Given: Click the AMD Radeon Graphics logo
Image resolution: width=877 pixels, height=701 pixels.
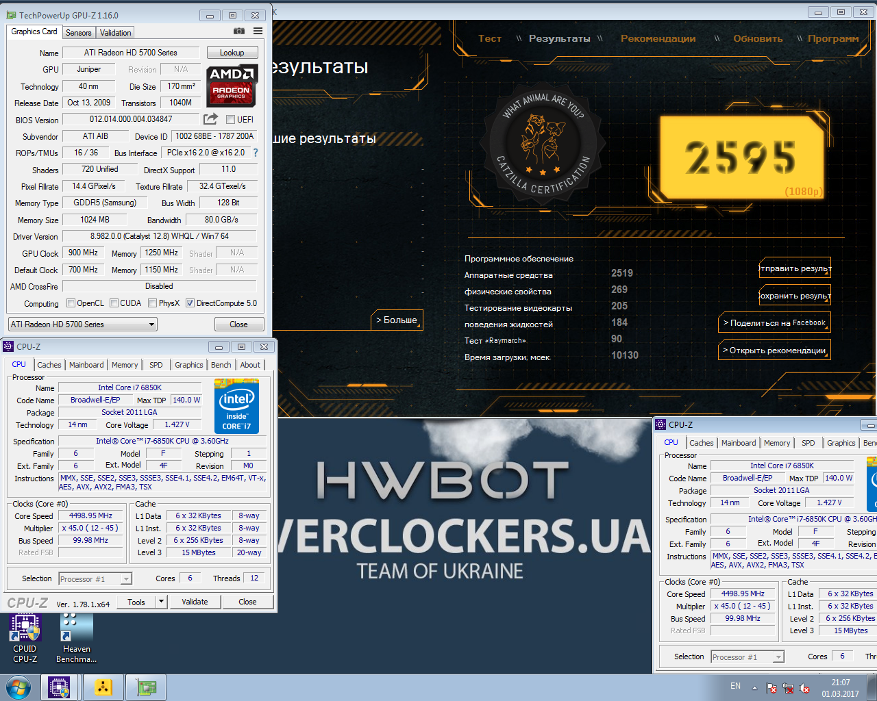Looking at the screenshot, I should [x=232, y=86].
